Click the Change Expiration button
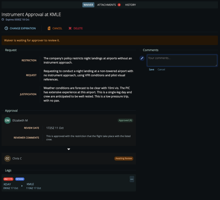The image size is (220, 200). point(23,28)
